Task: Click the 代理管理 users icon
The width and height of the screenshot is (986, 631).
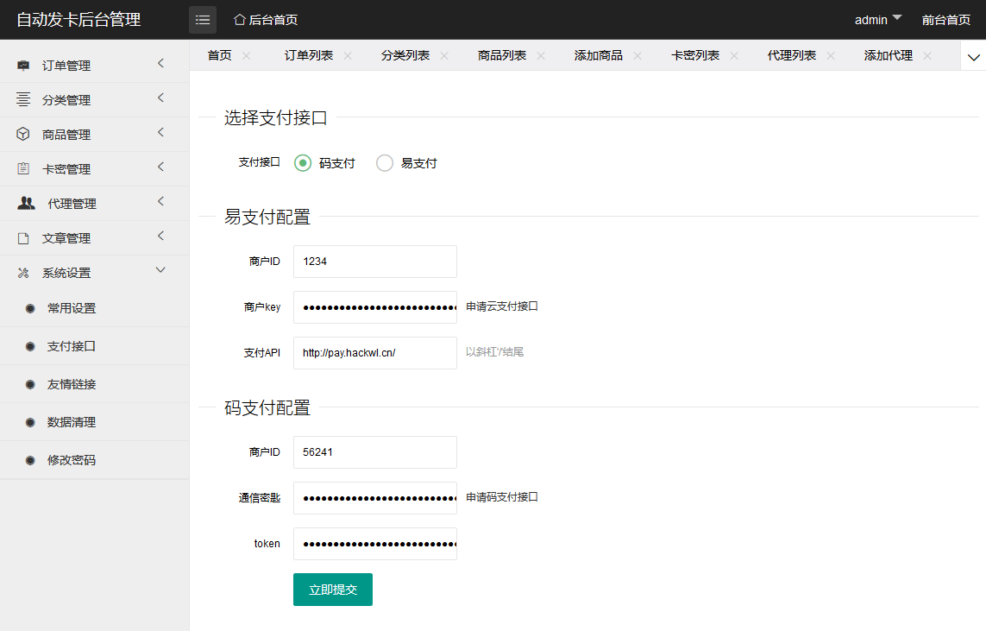Action: point(27,204)
